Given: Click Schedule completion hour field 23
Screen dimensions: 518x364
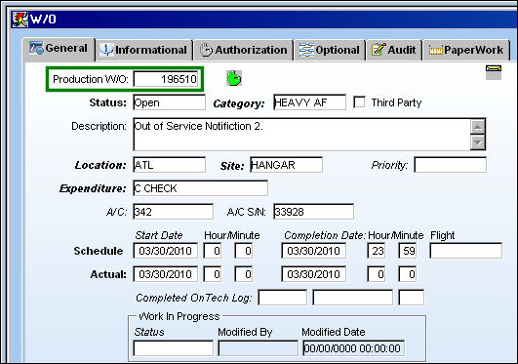Looking at the screenshot, I should pos(377,251).
